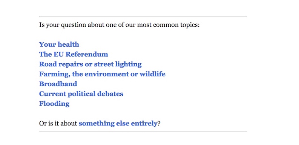
Task: Choose the Broadband topic link
Action: [x=58, y=84]
